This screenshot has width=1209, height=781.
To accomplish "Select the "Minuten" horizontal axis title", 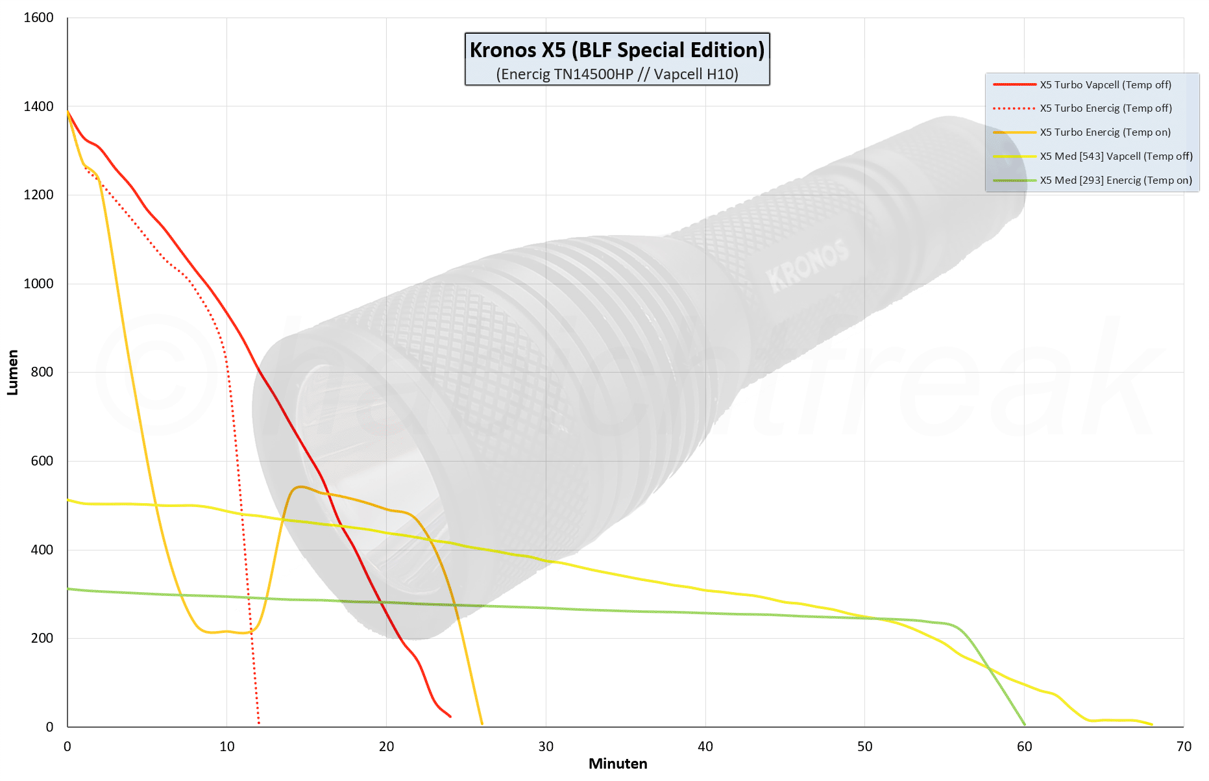I will (x=617, y=764).
